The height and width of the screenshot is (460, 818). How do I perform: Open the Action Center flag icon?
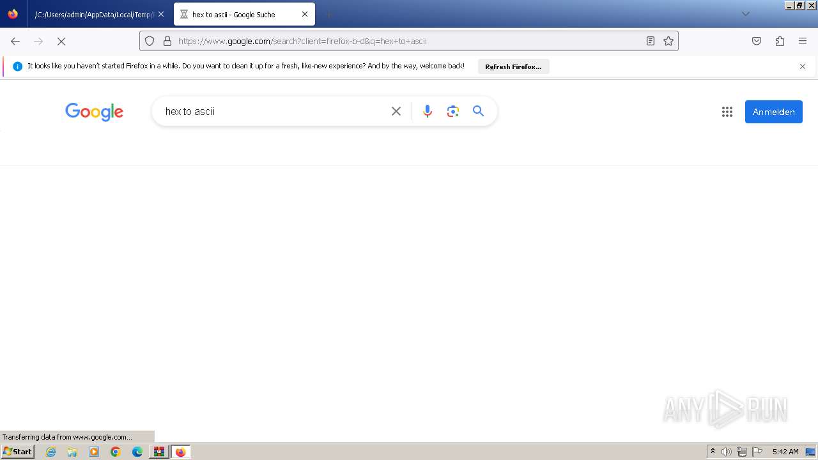(757, 452)
